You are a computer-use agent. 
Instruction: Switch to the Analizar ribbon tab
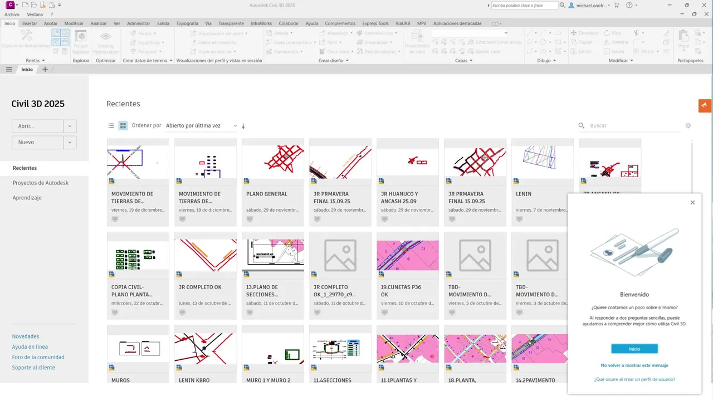click(99, 23)
